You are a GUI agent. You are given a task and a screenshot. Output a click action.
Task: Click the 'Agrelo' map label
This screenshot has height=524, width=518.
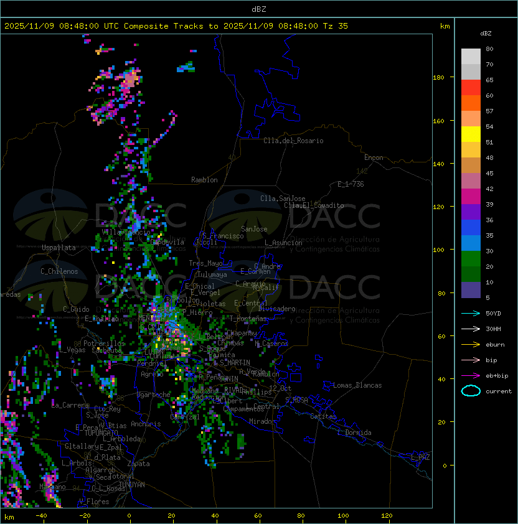(152, 374)
